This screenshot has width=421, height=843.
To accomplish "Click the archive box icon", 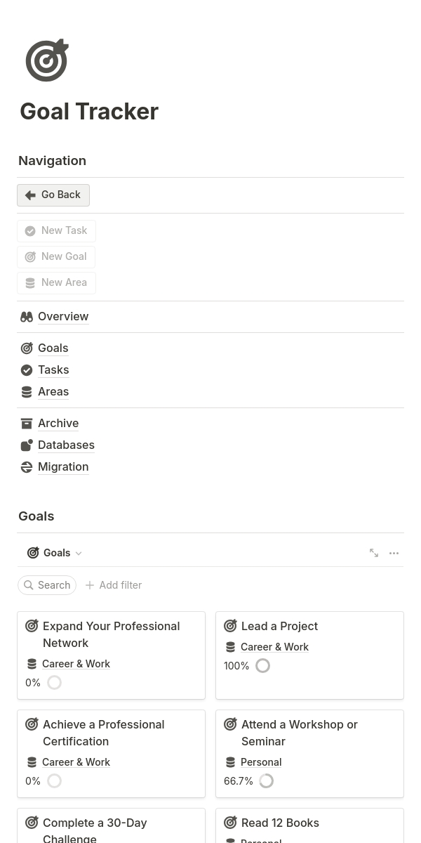I will coord(27,424).
